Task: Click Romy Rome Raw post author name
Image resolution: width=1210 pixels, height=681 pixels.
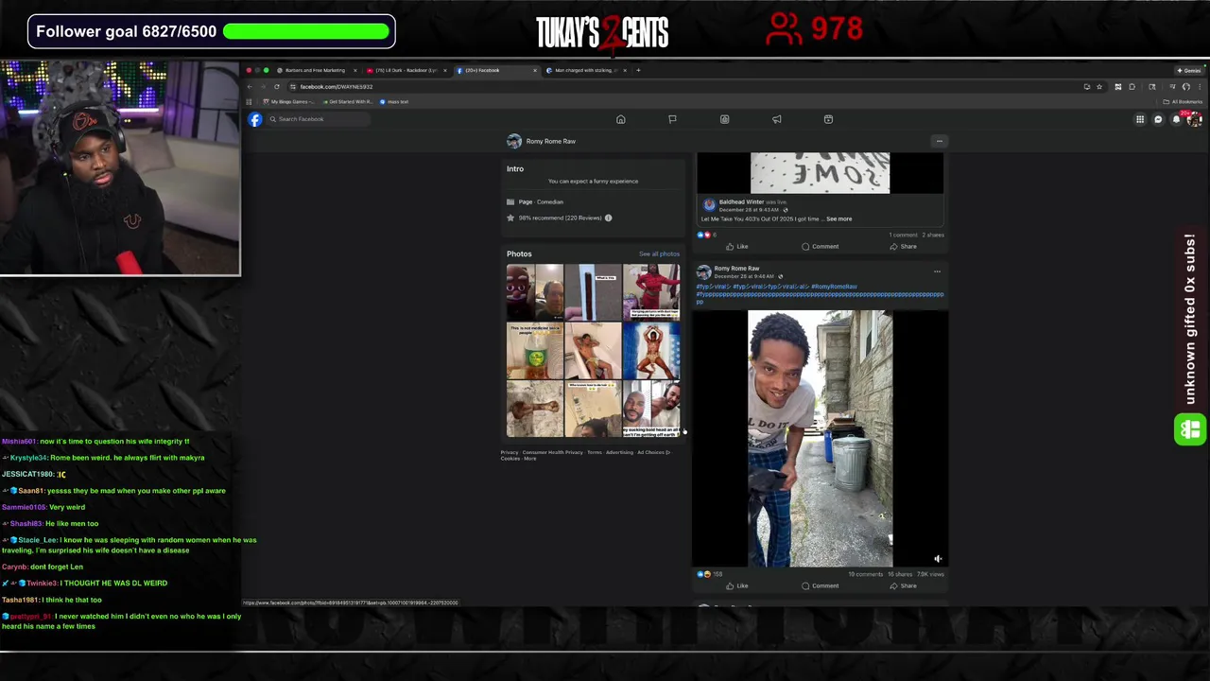Action: (736, 269)
